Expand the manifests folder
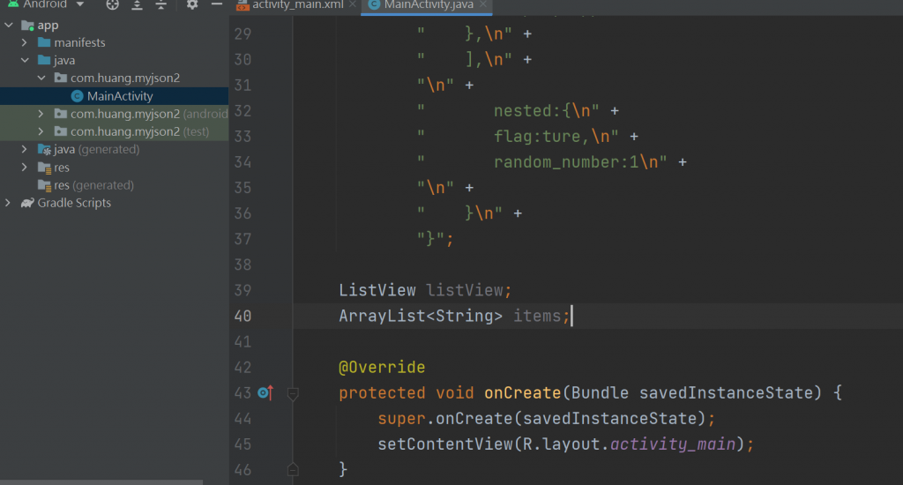The width and height of the screenshot is (903, 485). (x=24, y=42)
